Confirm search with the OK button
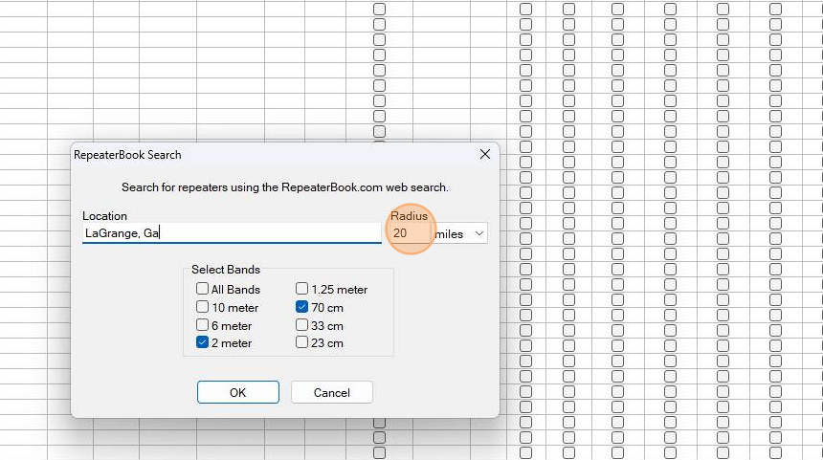Viewport: 823px width, 460px height. [237, 392]
